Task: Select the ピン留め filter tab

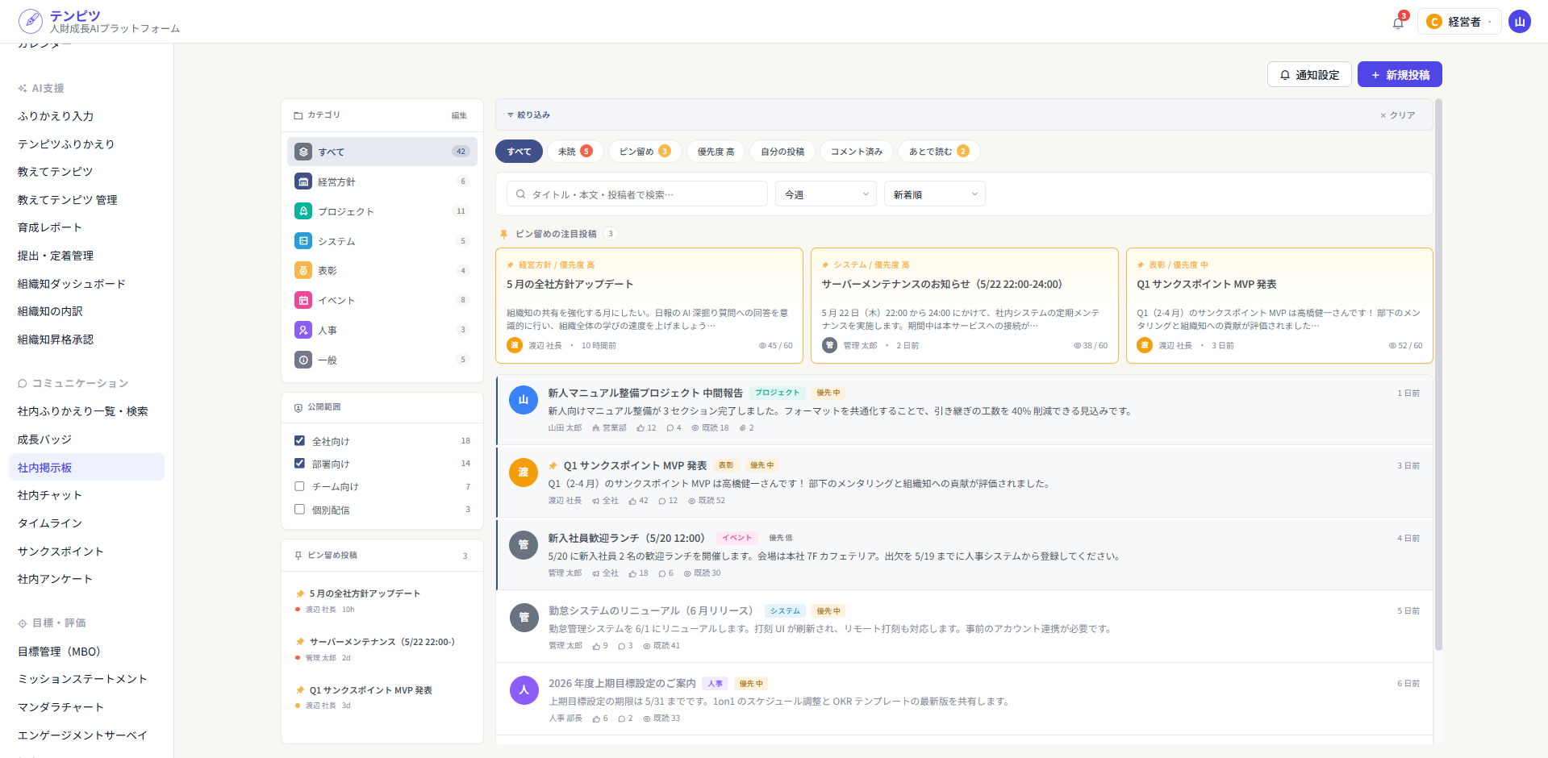Action: 645,152
